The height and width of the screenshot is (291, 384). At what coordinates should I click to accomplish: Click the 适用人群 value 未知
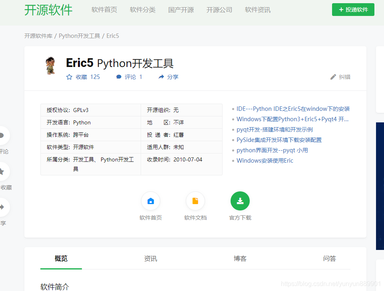tap(179, 147)
